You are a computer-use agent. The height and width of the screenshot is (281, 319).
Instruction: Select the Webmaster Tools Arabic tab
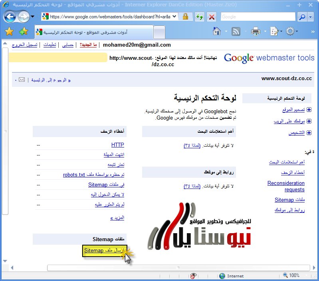[93, 32]
